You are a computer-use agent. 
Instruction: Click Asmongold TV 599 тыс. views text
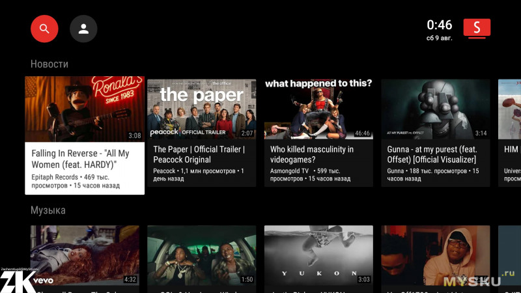pyautogui.click(x=311, y=174)
